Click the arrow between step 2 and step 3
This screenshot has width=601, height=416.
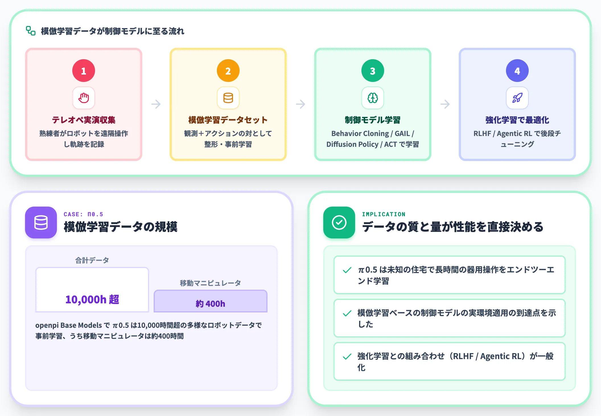tap(300, 104)
